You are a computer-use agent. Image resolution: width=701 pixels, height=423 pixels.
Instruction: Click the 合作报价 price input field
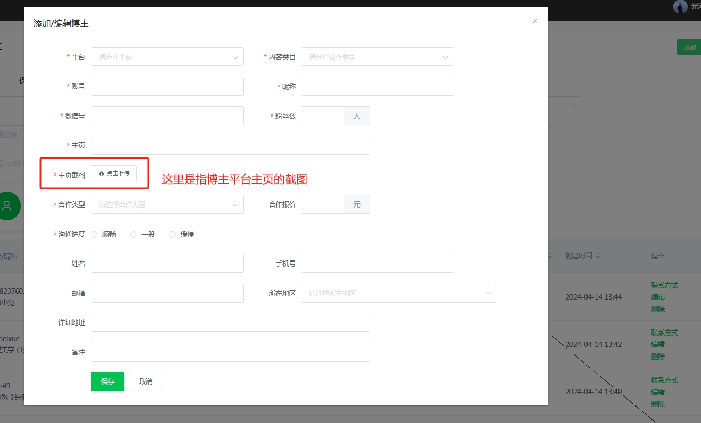pos(322,204)
